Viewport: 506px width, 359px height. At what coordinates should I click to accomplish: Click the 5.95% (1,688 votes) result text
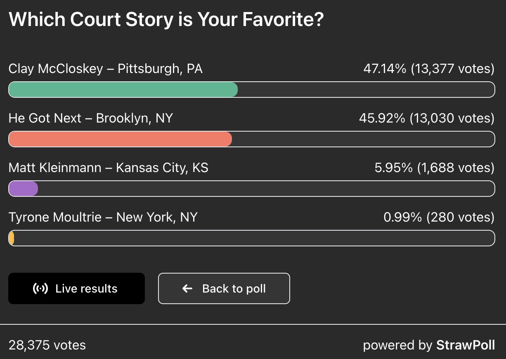(434, 168)
